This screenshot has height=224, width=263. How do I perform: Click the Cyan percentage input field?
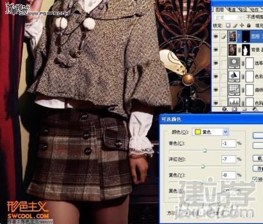click(x=229, y=143)
